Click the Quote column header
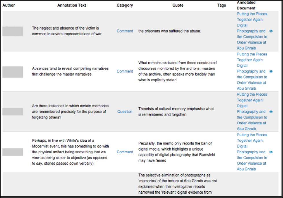 [x=177, y=5]
